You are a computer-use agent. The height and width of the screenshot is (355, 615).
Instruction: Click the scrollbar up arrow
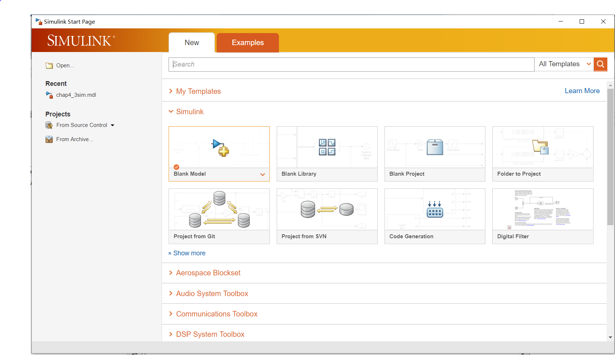coord(610,85)
